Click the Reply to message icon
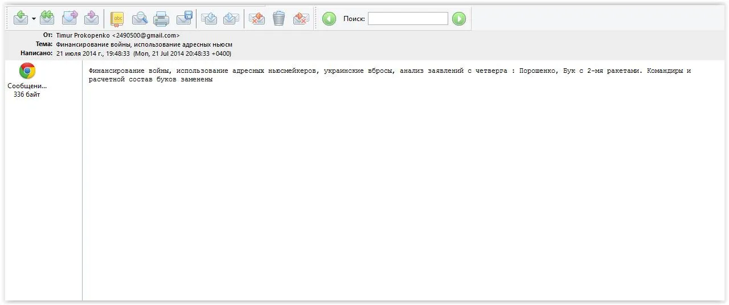The image size is (729, 305). coord(21,18)
